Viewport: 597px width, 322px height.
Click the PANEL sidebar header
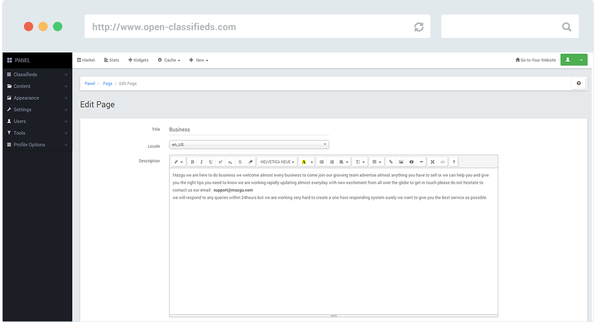click(37, 60)
